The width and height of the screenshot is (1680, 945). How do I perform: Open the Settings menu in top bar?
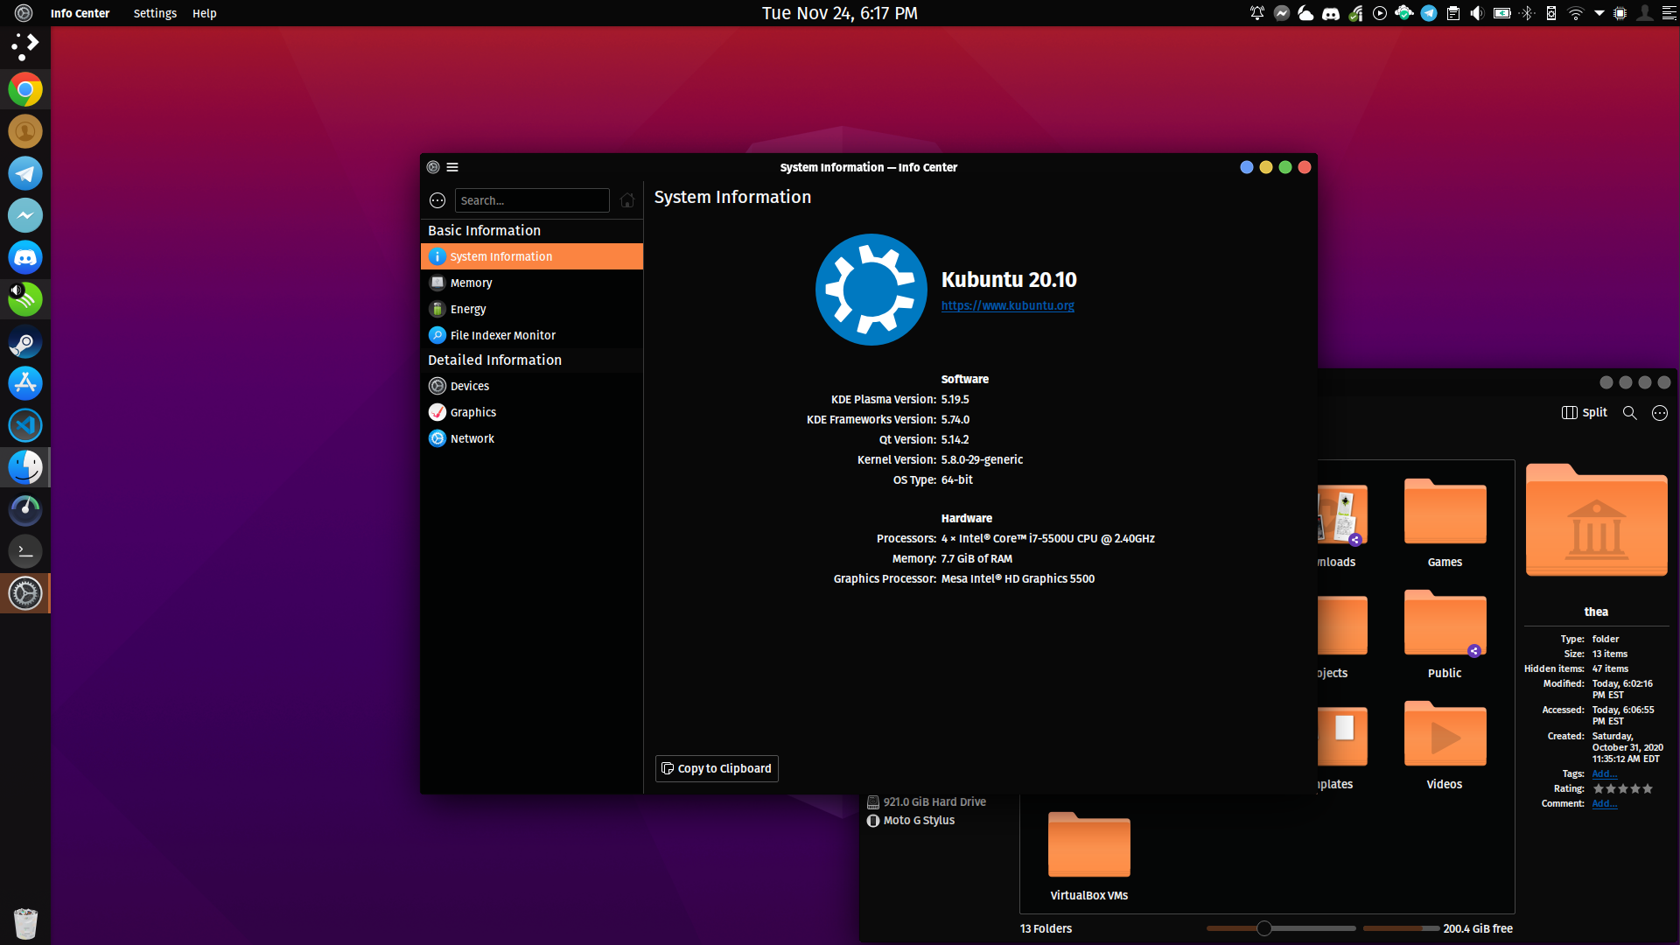tap(155, 13)
